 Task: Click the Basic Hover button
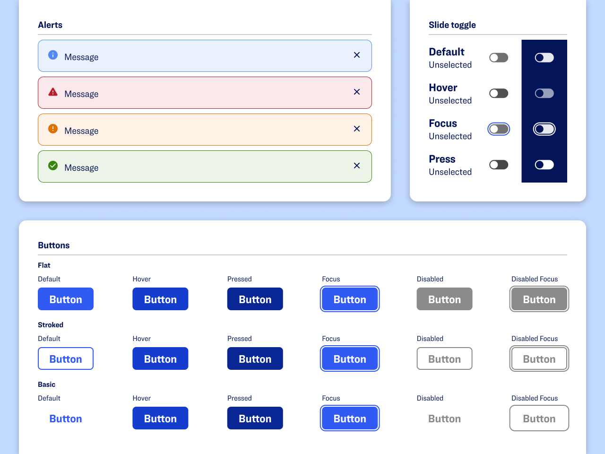[x=160, y=418]
